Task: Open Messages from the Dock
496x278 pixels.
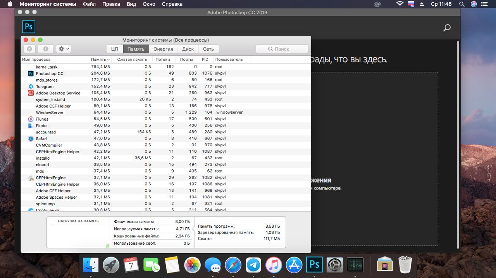Action: click(213, 265)
